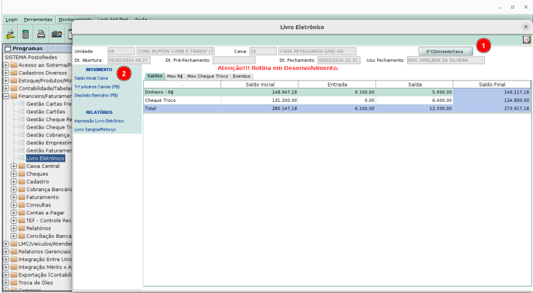Open the Login menu
533x293 pixels.
click(11, 20)
